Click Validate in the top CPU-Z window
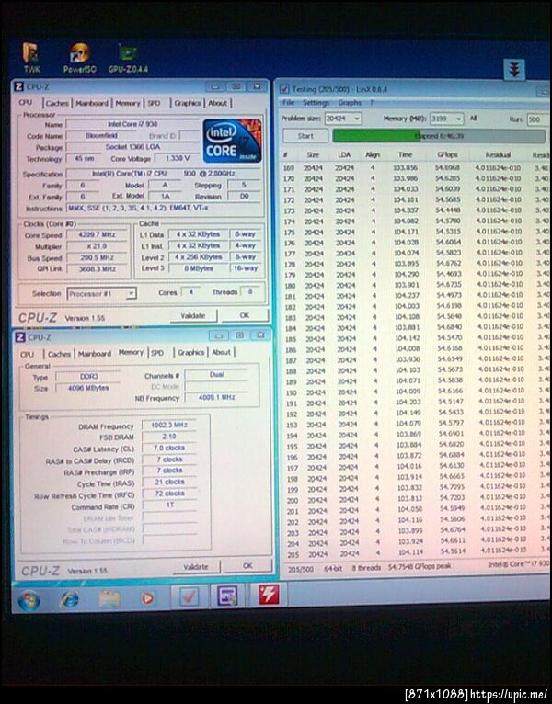Screen dimensions: 552x704 coord(193,315)
